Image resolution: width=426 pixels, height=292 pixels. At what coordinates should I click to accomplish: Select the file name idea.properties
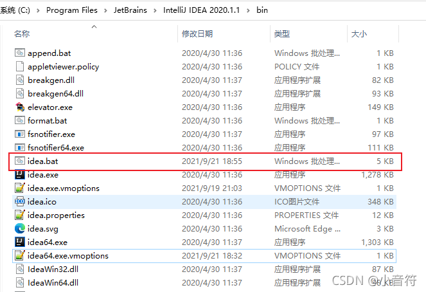(56, 215)
